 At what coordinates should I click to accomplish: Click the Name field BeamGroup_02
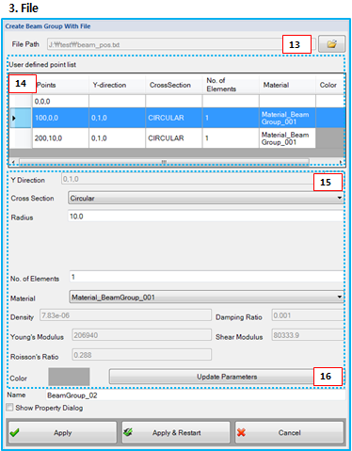click(195, 395)
